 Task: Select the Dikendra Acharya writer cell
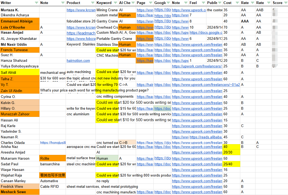pos(20,15)
